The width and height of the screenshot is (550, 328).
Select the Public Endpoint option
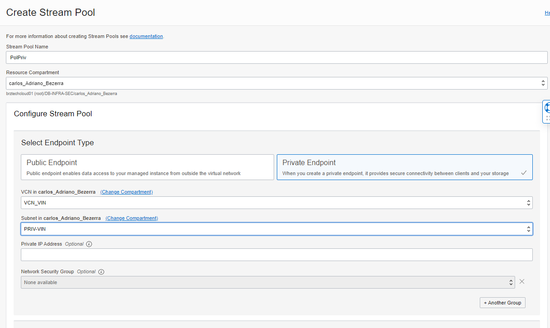click(147, 167)
